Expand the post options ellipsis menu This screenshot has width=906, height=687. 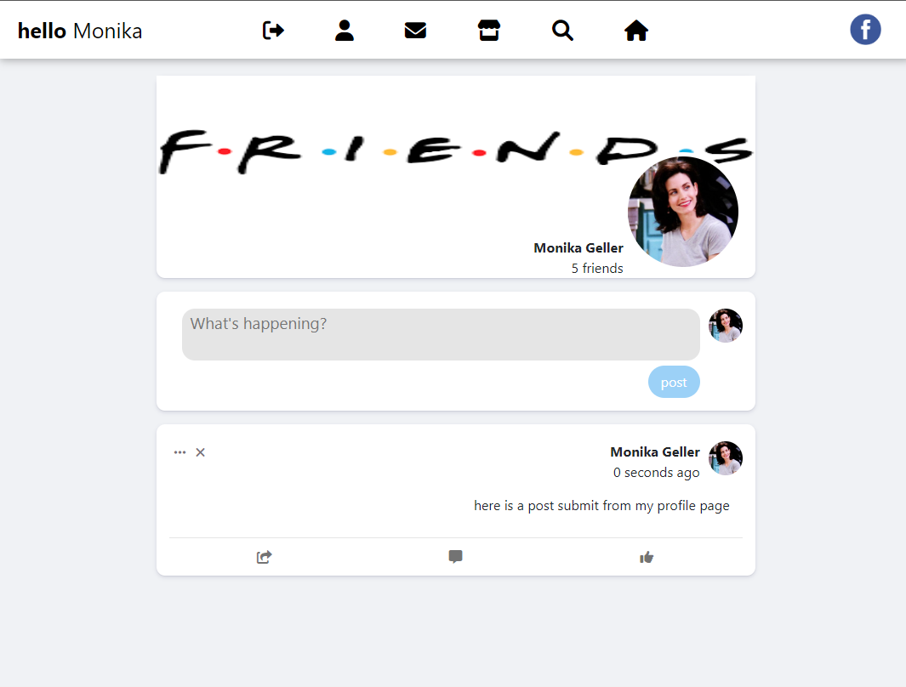[x=179, y=452]
